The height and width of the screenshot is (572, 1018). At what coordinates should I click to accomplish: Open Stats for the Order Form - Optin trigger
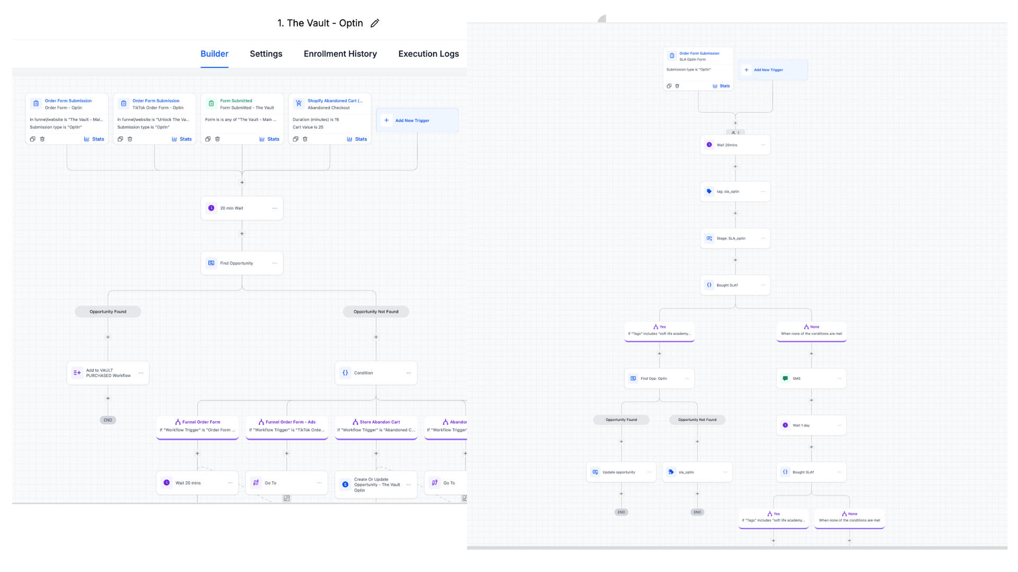click(94, 139)
